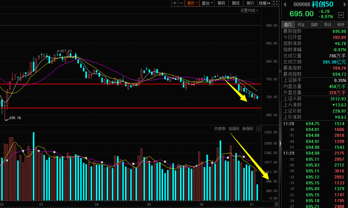
Task: Click the 总成交量 value 786万手
Action: click(337, 56)
